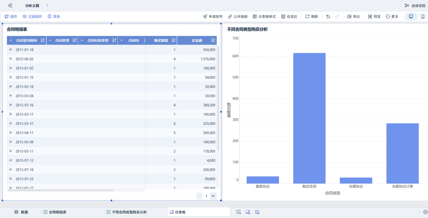The width and height of the screenshot is (428, 218).
Task: Expand the 2013-03-16 row
Action: click(10, 105)
